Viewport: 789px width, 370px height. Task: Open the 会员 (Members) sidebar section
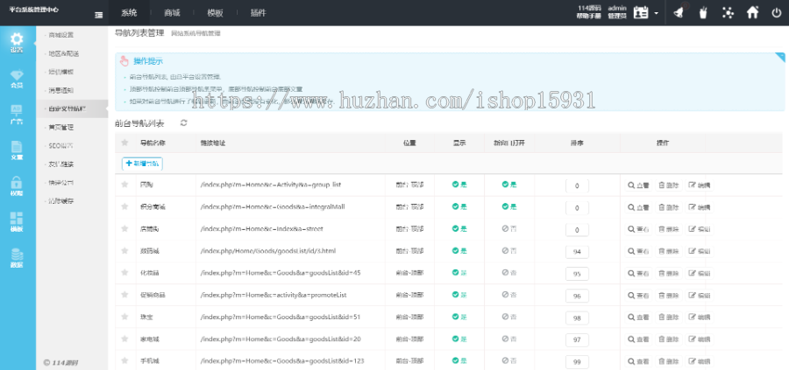[x=18, y=79]
